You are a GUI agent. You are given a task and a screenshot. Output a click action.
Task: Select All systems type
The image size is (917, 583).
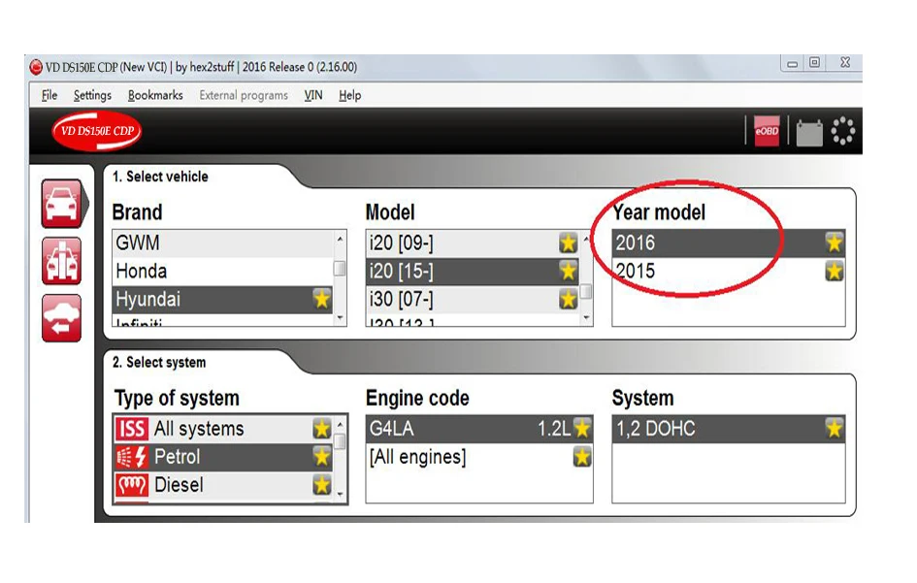223,429
